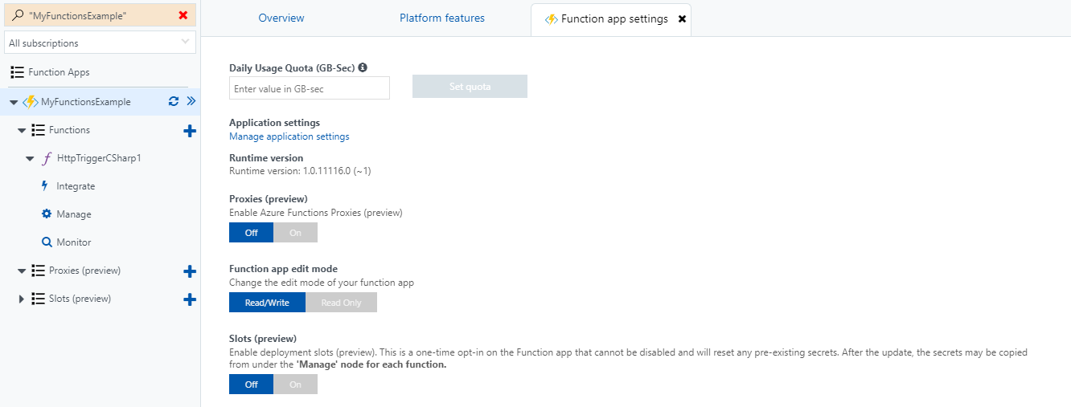Image resolution: width=1071 pixels, height=407 pixels.
Task: Switch to the Overview tab
Action: [281, 18]
